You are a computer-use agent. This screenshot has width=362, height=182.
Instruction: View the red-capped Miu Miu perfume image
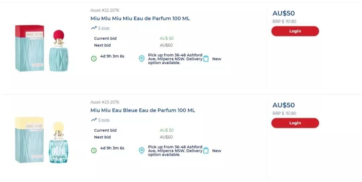(42, 48)
